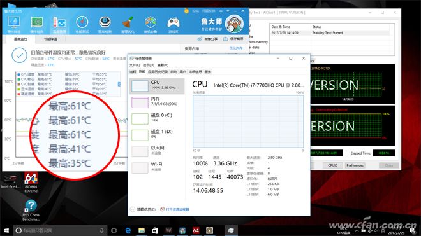The width and height of the screenshot is (421, 236).
Task: Open the 选项(O) menu in Task Manager
Action: click(149, 65)
